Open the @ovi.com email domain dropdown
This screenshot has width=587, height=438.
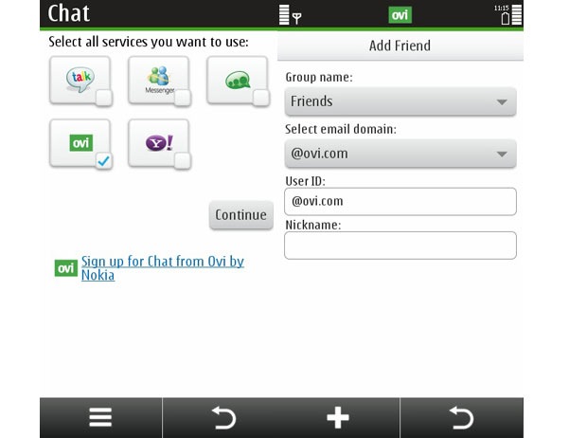point(400,154)
